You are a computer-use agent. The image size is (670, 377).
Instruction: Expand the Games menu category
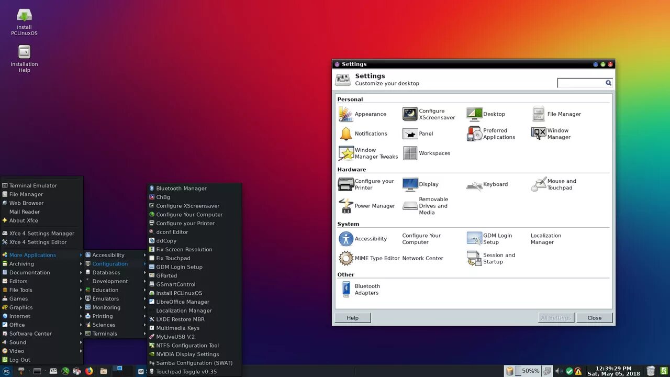tap(42, 298)
